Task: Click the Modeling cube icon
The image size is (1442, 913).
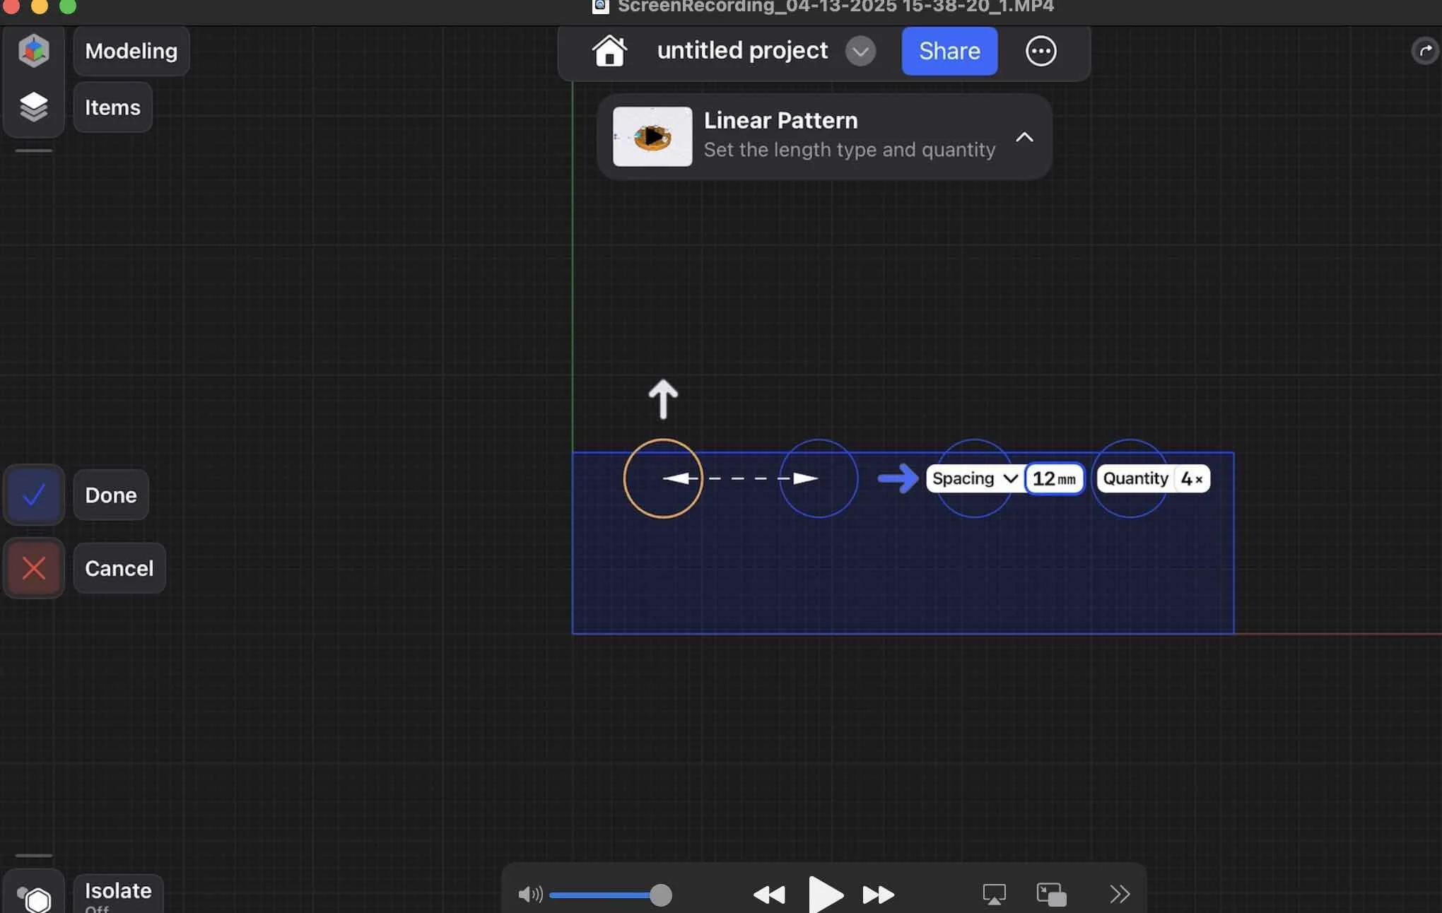Action: click(33, 51)
